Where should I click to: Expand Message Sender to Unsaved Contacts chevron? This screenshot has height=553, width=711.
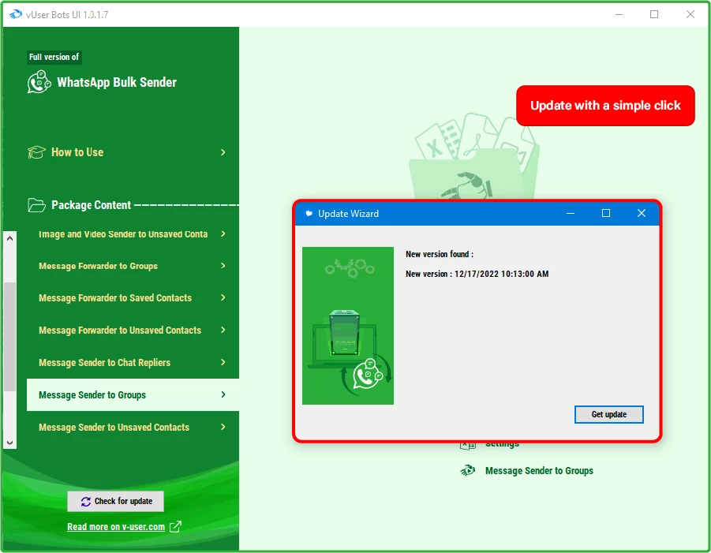pyautogui.click(x=223, y=427)
